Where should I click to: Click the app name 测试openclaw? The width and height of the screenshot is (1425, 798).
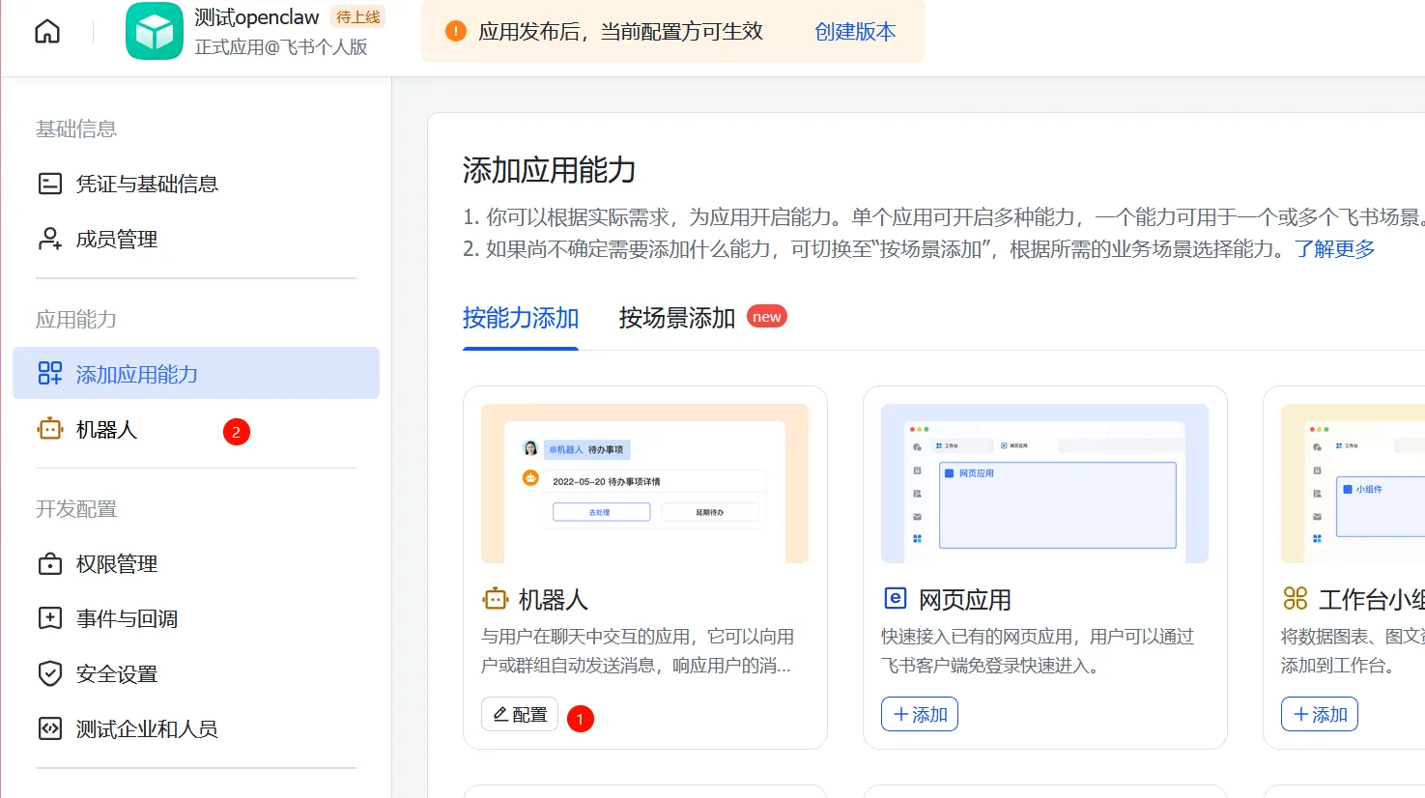click(256, 17)
